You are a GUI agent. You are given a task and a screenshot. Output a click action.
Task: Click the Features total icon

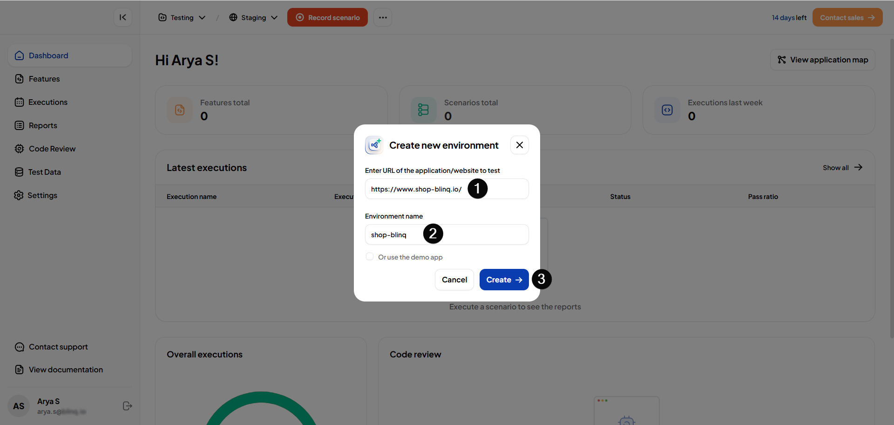pyautogui.click(x=180, y=110)
